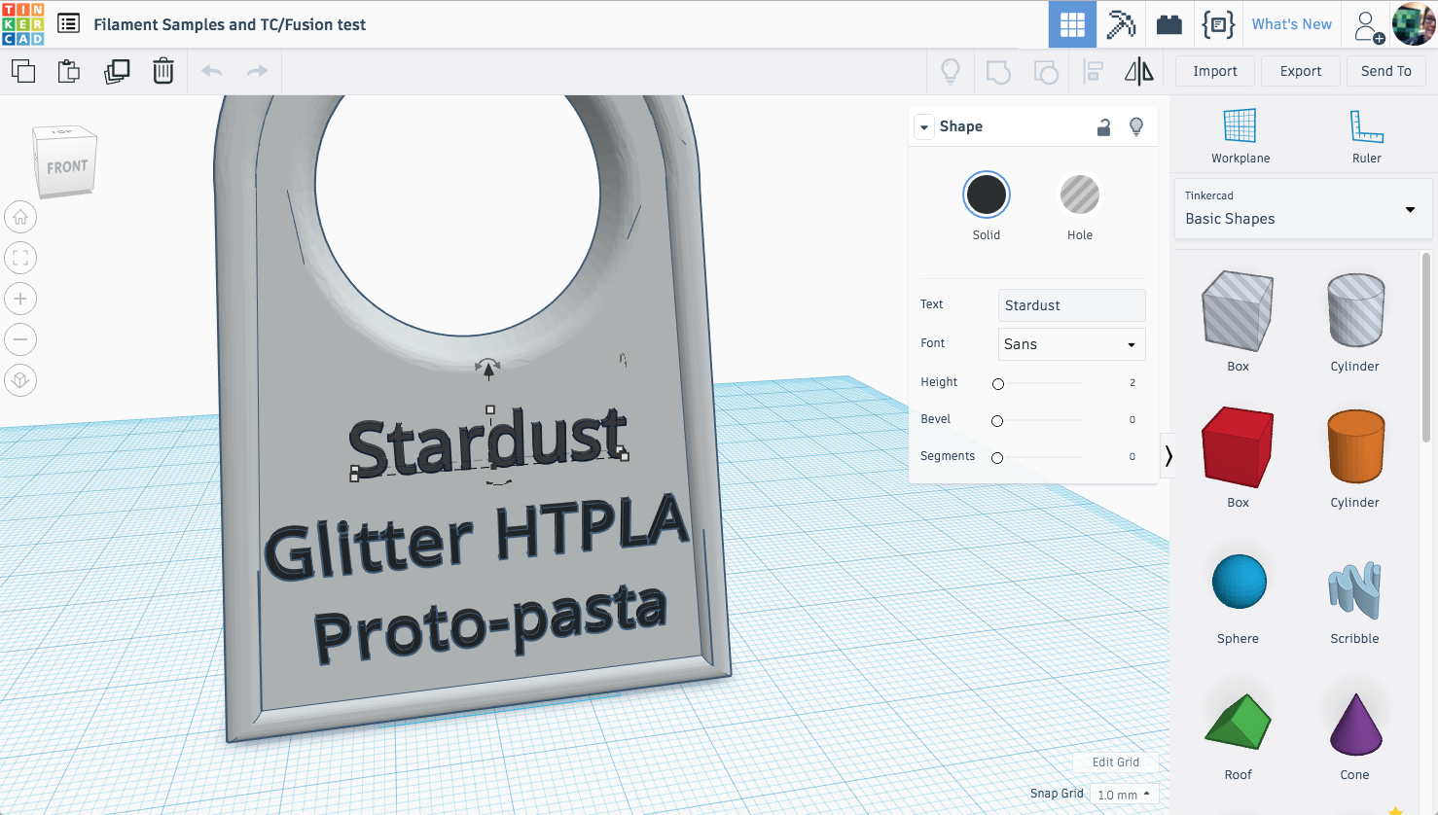This screenshot has width=1438, height=815.
Task: Set the shape to Solid
Action: pos(987,195)
